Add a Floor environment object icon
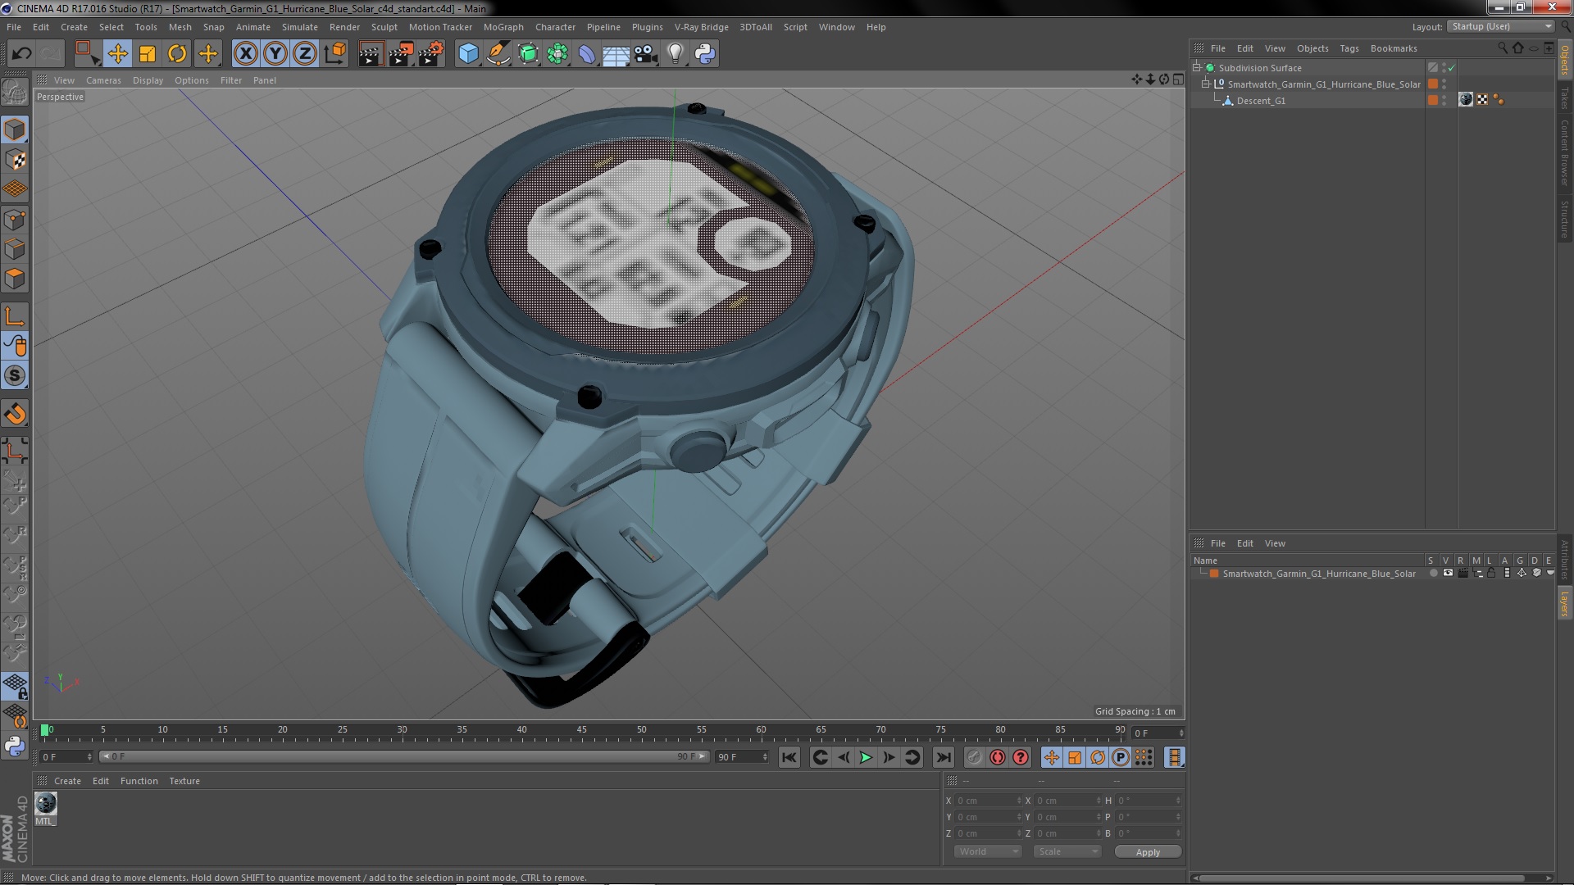1574x885 pixels. pos(616,54)
